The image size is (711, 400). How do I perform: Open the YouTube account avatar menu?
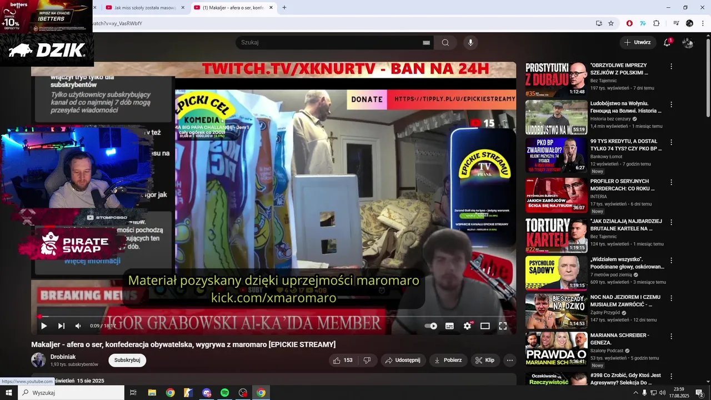(x=688, y=42)
